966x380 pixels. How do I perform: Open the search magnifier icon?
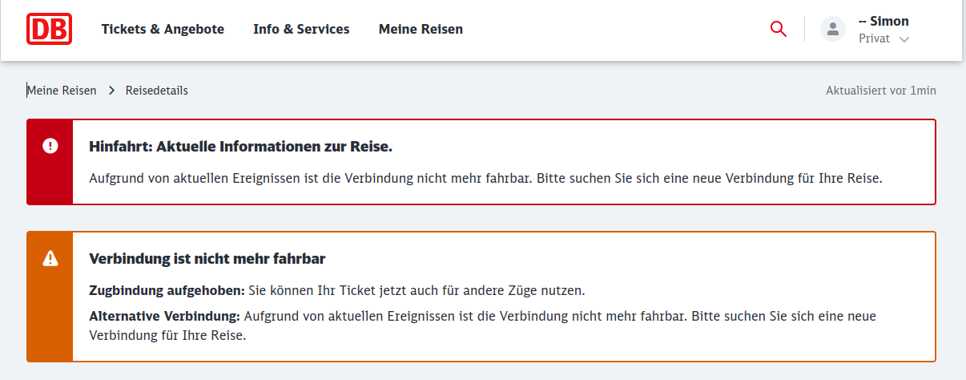[x=778, y=29]
